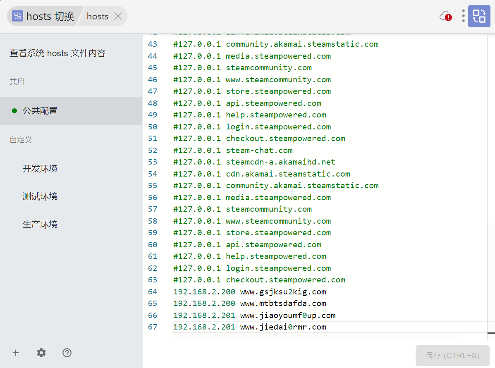
Task: Click the hosts 切换 plugin icon
Action: (x=17, y=16)
